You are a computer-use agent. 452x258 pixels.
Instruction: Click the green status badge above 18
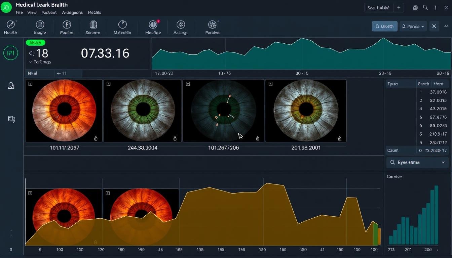pos(35,43)
